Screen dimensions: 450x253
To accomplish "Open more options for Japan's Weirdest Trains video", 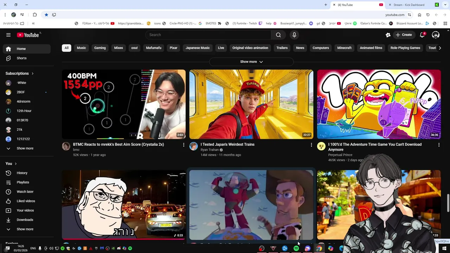I will (311, 145).
